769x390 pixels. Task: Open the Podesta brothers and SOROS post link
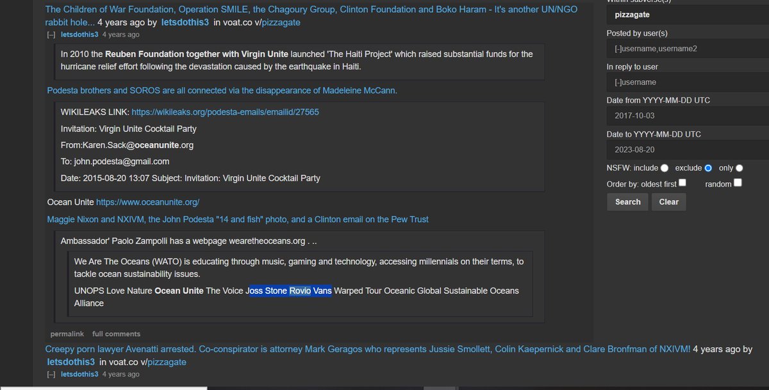222,90
